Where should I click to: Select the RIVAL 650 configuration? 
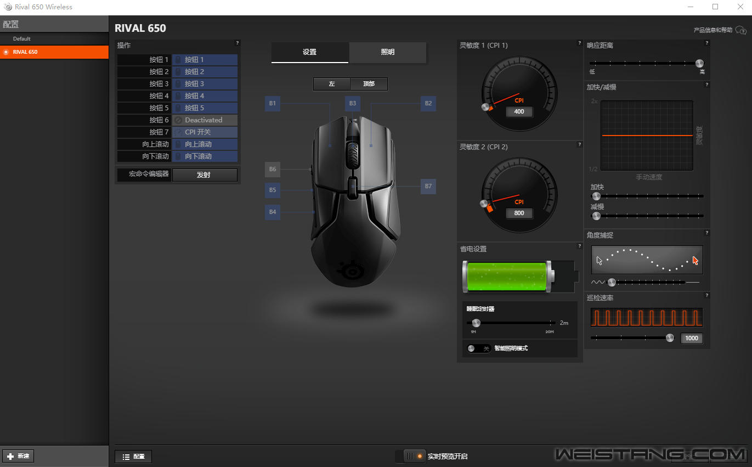tap(54, 52)
